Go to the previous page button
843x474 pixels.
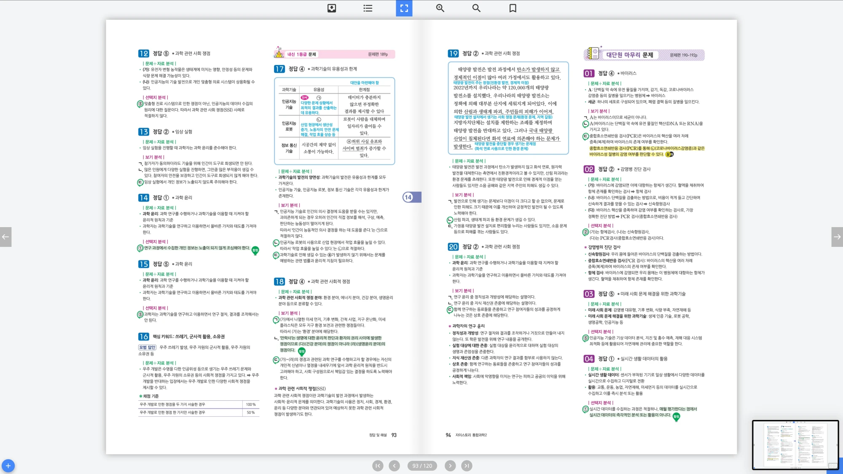point(394,466)
